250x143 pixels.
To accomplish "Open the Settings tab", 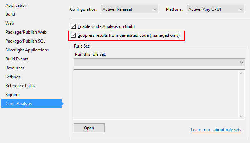I will 13,77.
